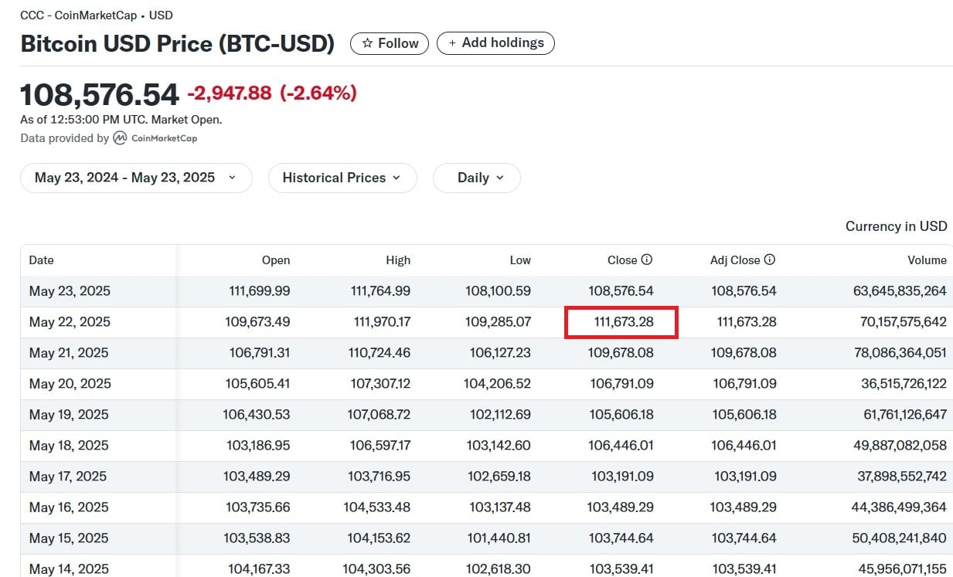
Task: Click the Open value 106,430.53
Action: 257,415
